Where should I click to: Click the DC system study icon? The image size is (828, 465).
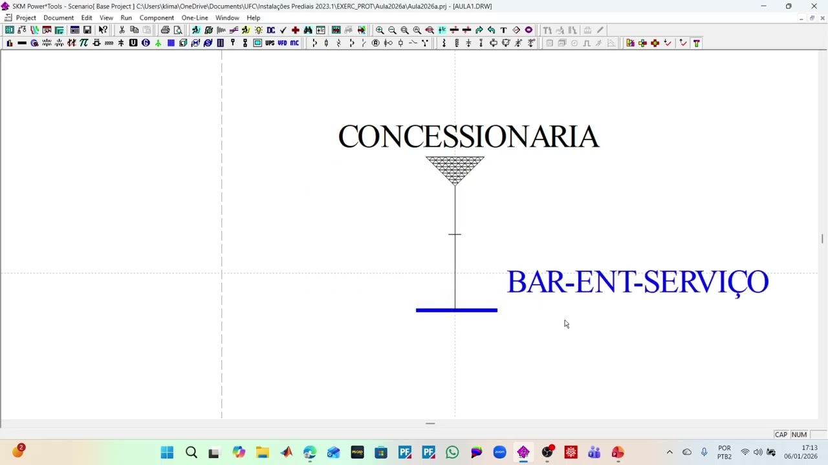point(270,30)
